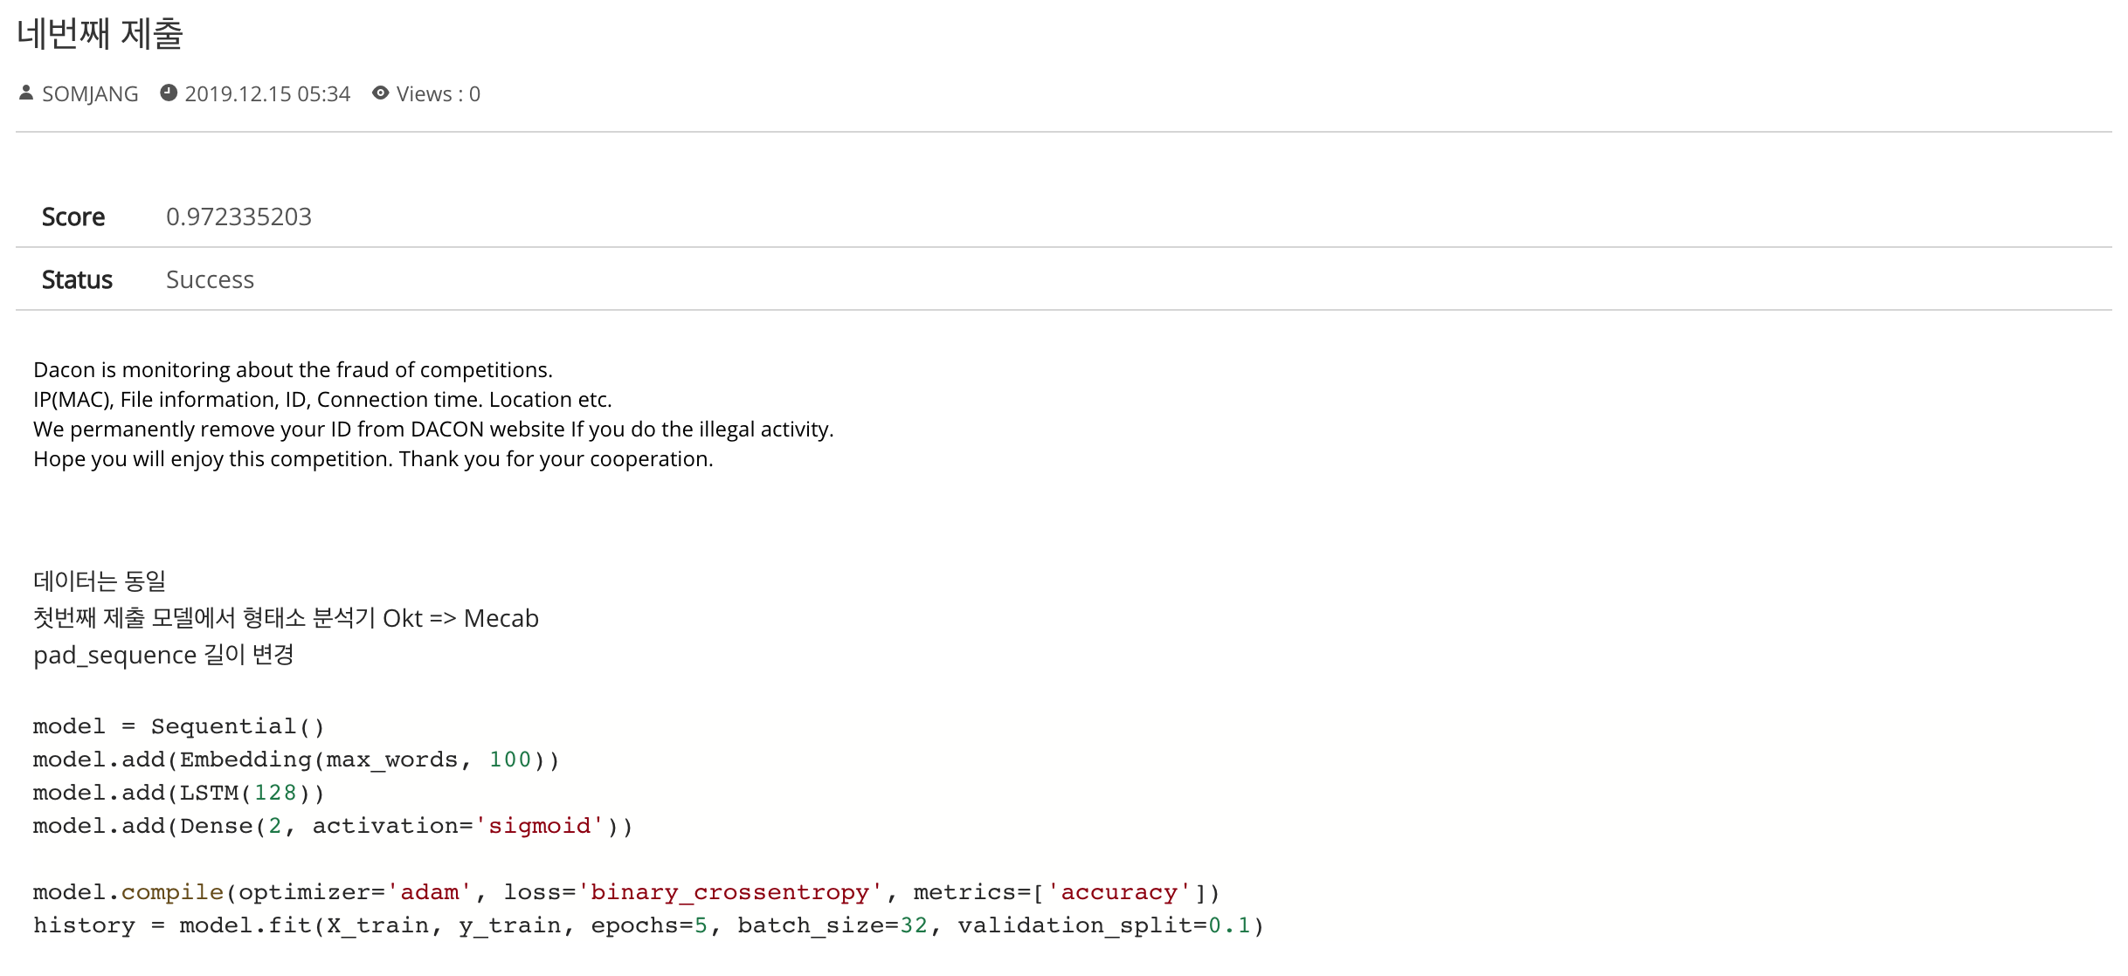The height and width of the screenshot is (976, 2128).
Task: Click the history = model.fit code line
Action: tap(648, 925)
